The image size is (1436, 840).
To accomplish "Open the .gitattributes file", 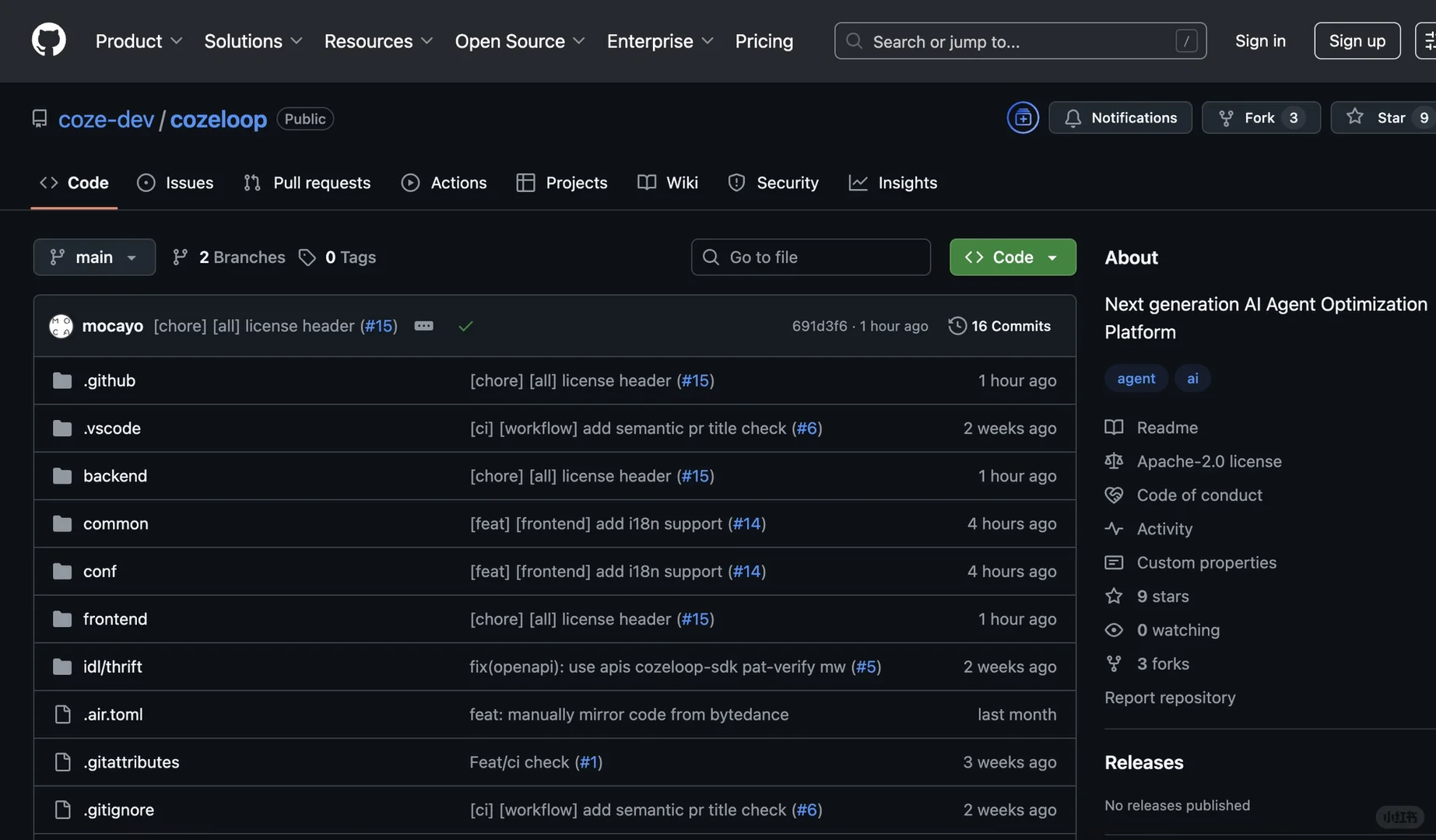I will tap(132, 762).
